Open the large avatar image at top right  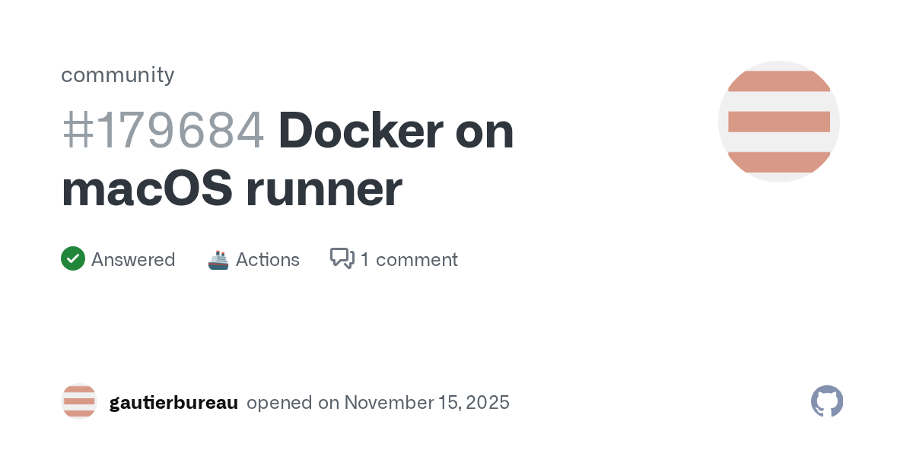[x=778, y=122]
